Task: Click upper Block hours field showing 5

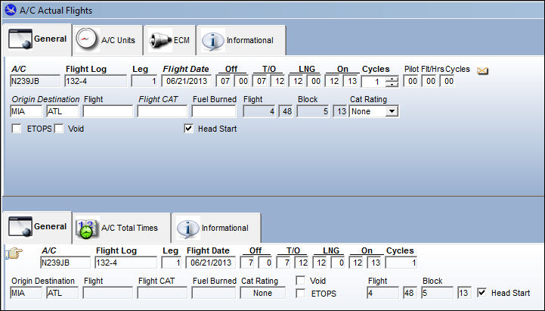Action: pos(313,111)
